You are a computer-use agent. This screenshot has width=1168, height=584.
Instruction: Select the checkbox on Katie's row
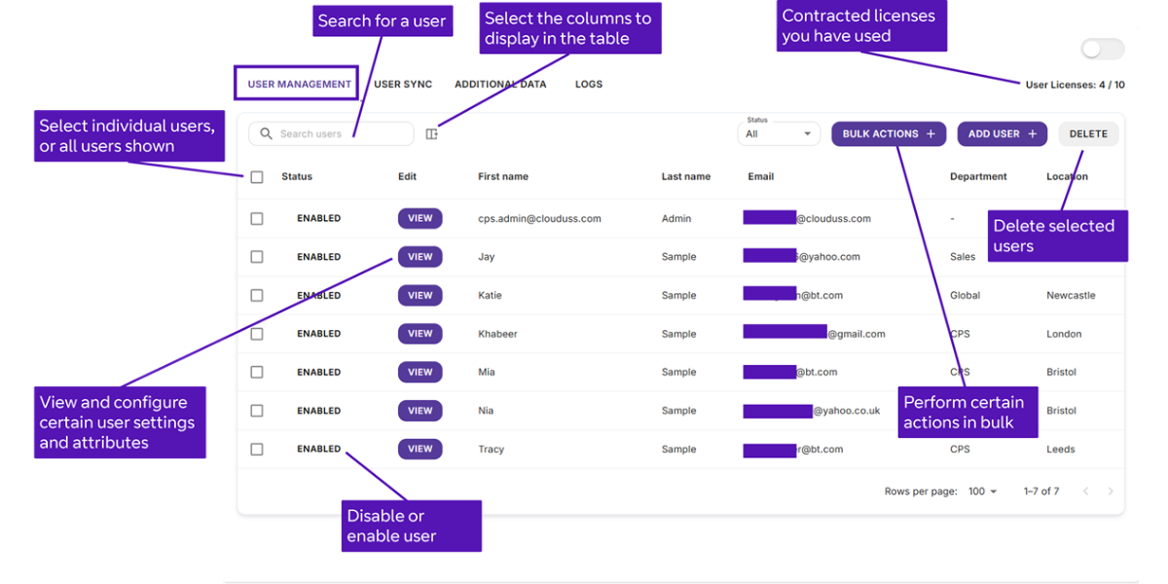(x=257, y=295)
